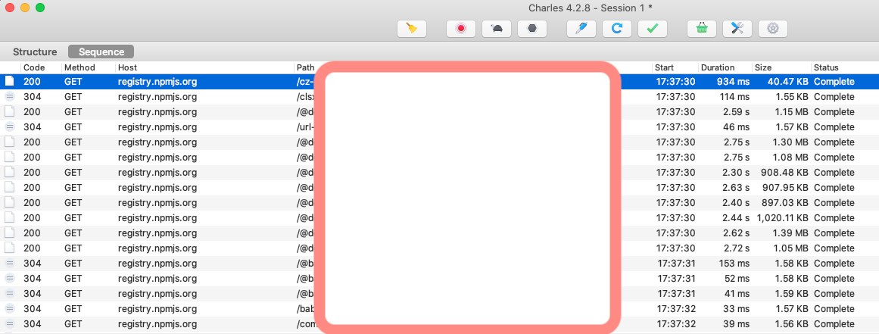Click the Repeat request refresh icon
The image size is (879, 334).
(617, 29)
